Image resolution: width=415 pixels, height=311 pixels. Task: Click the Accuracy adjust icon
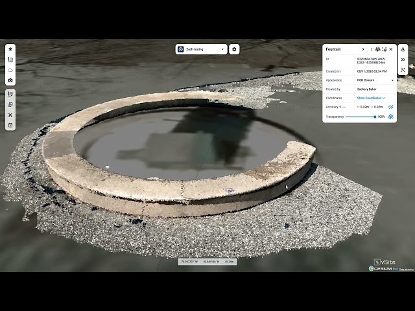[x=390, y=107]
